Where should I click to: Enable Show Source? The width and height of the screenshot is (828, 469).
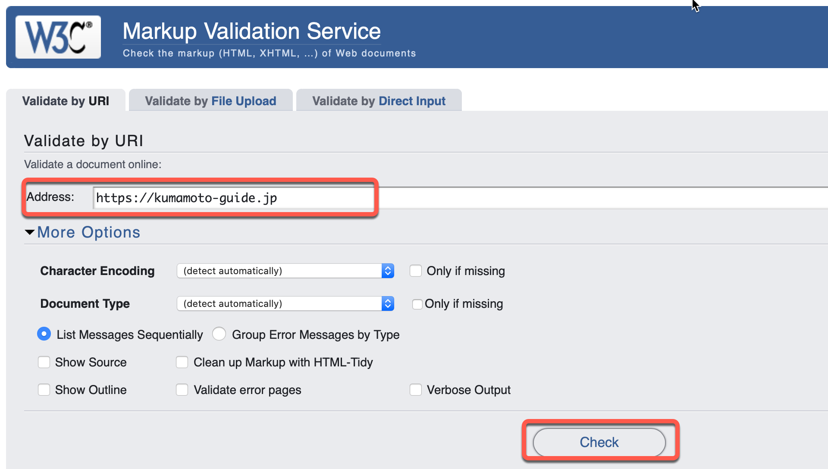44,362
